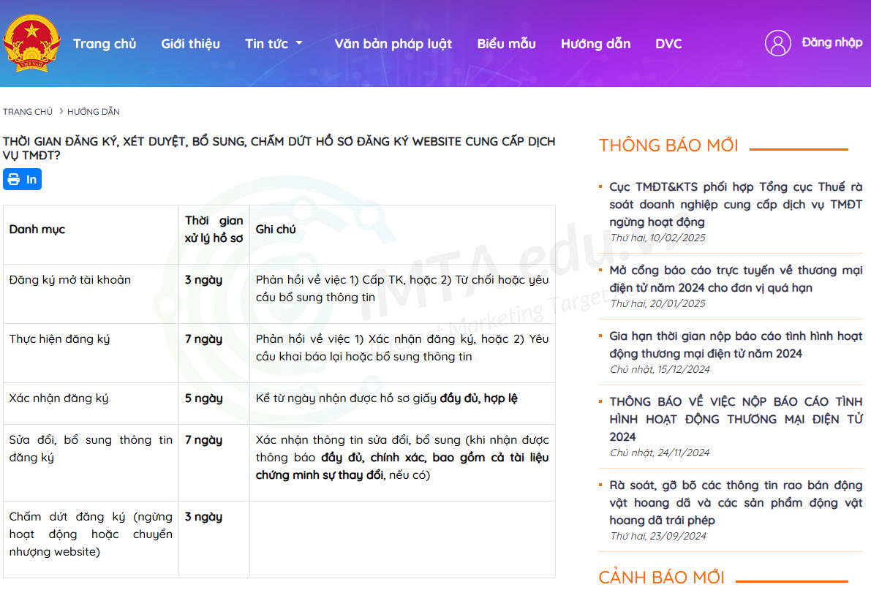Click the date Thứ hai, 23/09/2024

[x=658, y=536]
